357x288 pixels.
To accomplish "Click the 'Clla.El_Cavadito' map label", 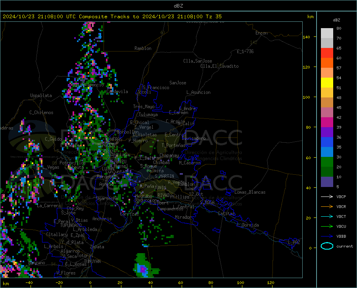I will [x=219, y=66].
